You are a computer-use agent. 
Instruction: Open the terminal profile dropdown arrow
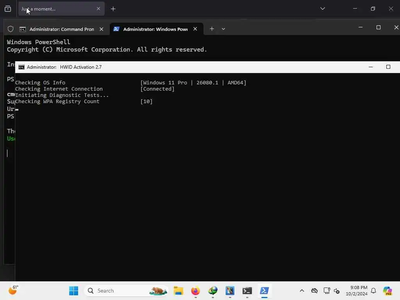(223, 29)
